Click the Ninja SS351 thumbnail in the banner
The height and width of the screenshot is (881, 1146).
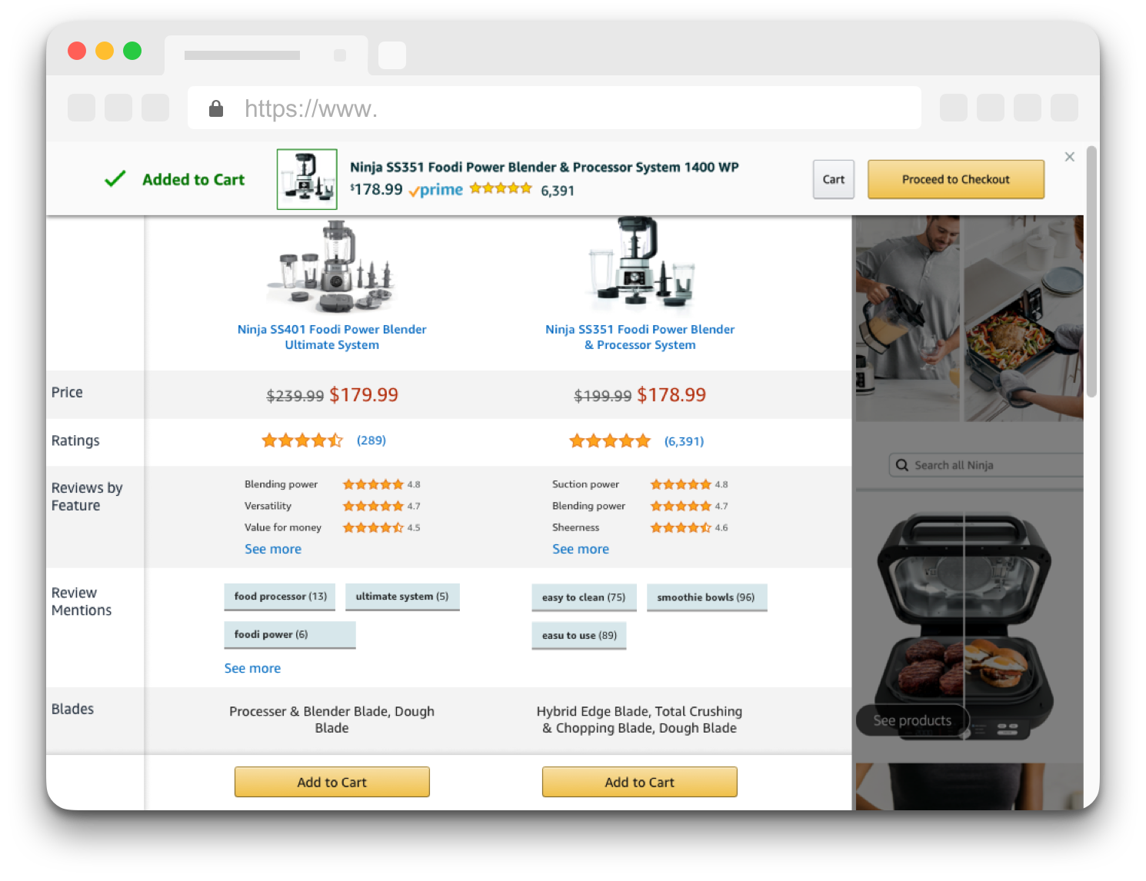[307, 179]
